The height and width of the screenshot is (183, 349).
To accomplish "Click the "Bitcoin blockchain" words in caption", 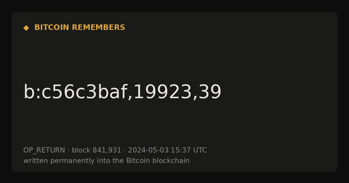I will coord(158,161).
